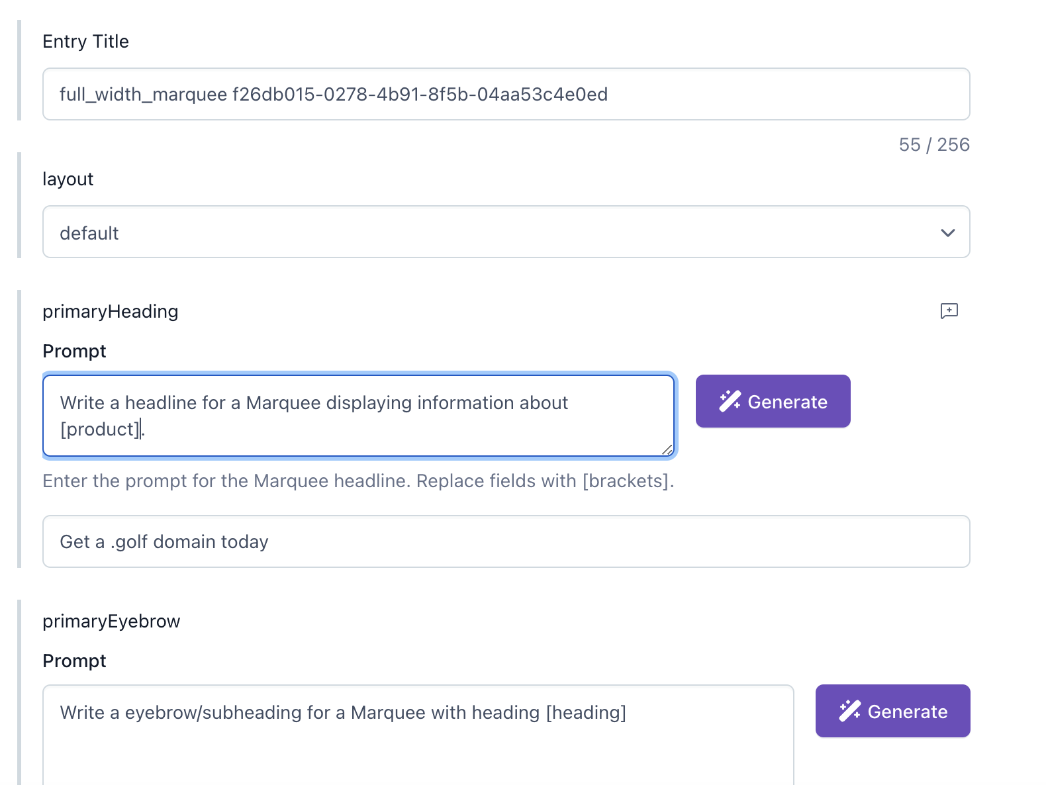Click the Prompt label under primaryHeading
Screen dimensions: 1046x785
[74, 351]
